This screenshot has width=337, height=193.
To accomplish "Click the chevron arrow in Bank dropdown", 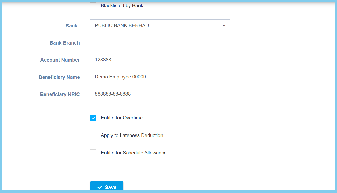I will tap(224, 26).
